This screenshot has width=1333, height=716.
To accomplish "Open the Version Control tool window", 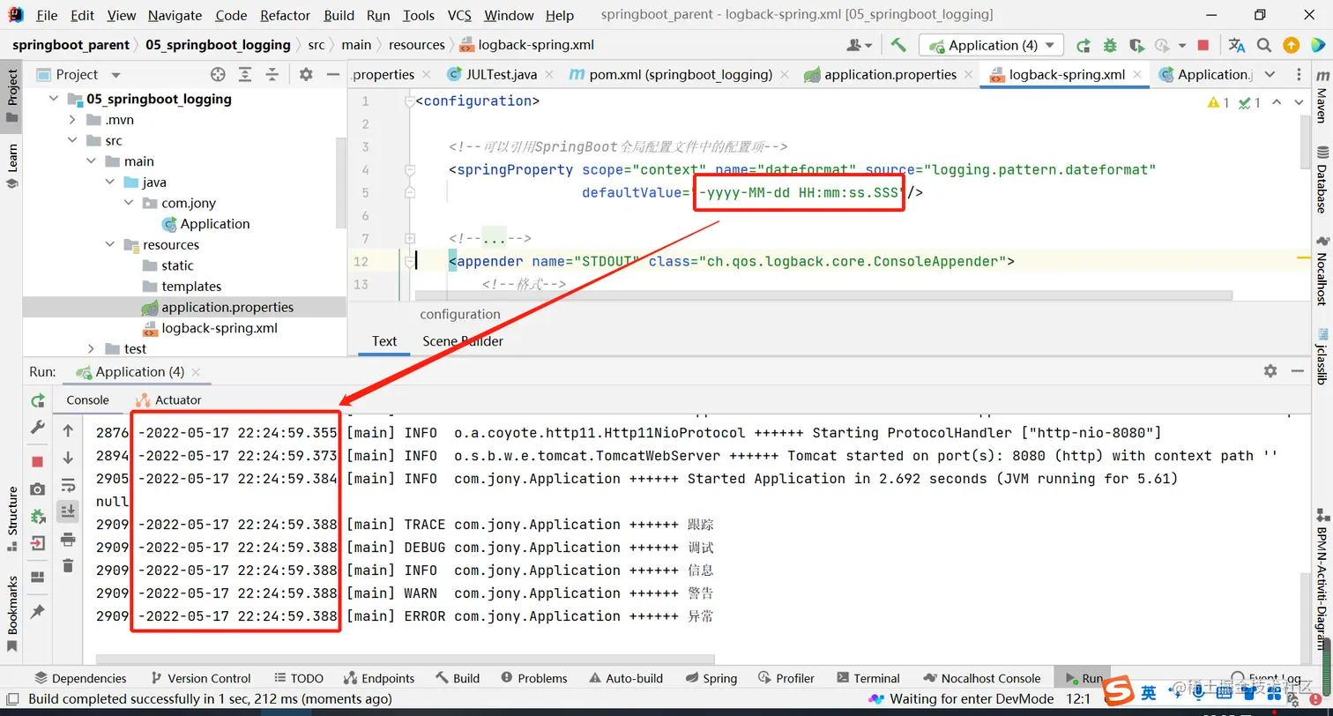I will coord(200,678).
